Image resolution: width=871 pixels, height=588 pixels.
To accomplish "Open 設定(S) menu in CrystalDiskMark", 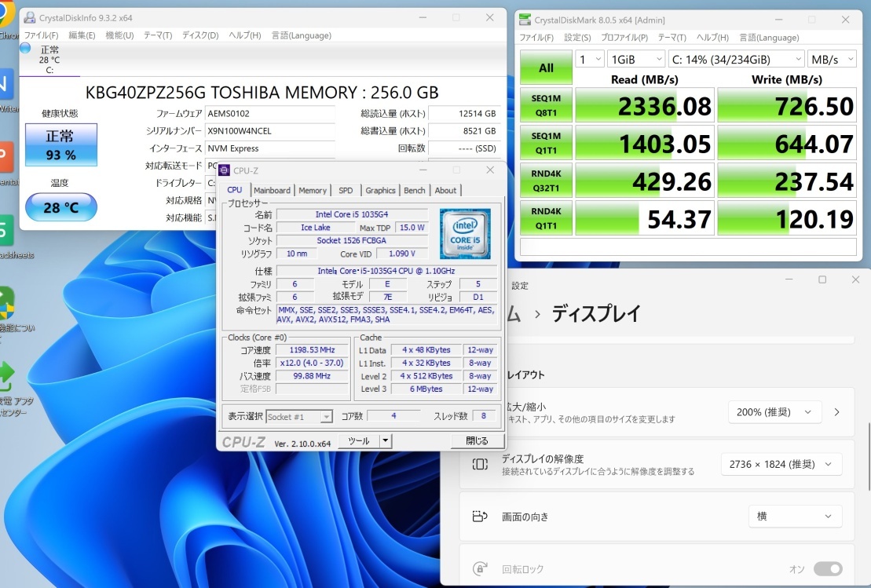I will coord(577,38).
